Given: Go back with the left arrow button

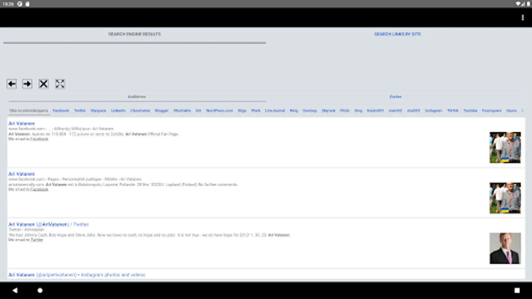Looking at the screenshot, I should pyautogui.click(x=12, y=84).
